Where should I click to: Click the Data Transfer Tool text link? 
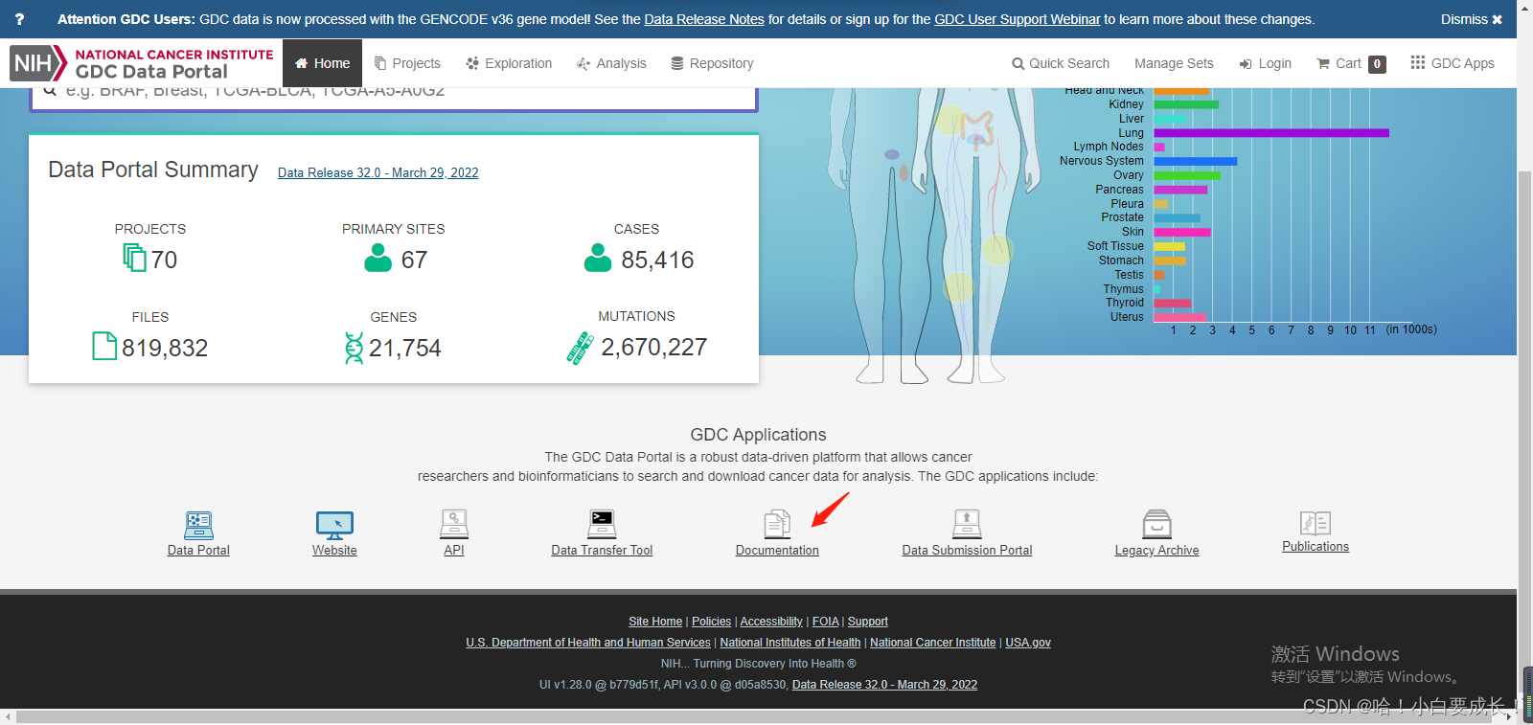pyautogui.click(x=602, y=550)
